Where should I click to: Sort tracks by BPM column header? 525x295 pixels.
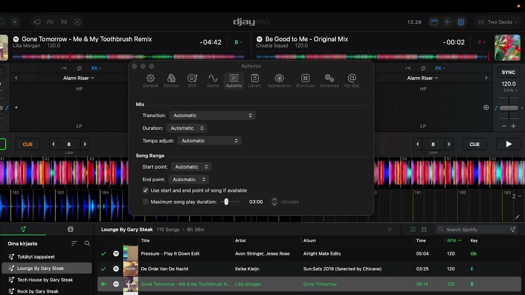(x=454, y=241)
